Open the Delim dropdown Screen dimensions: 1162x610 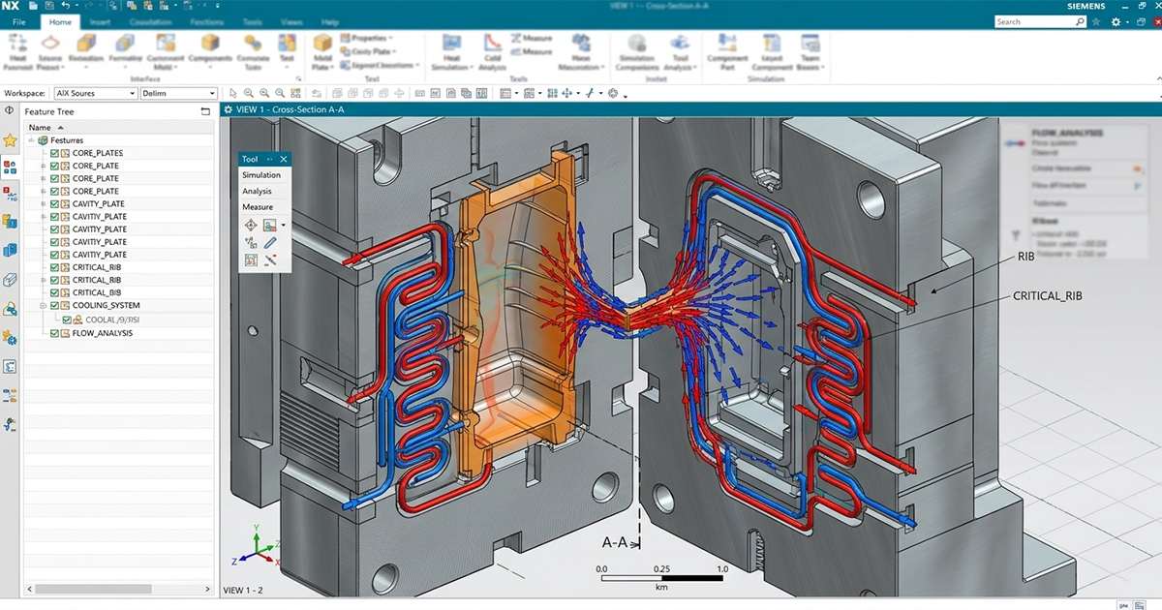pos(178,94)
